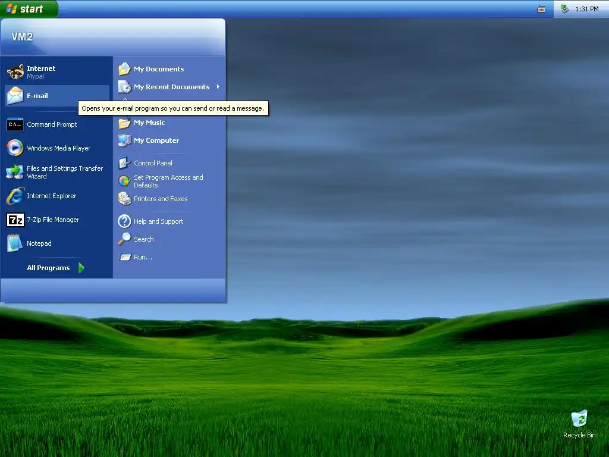Image resolution: width=609 pixels, height=457 pixels.
Task: Click the Internet Explorer label
Action: [52, 196]
